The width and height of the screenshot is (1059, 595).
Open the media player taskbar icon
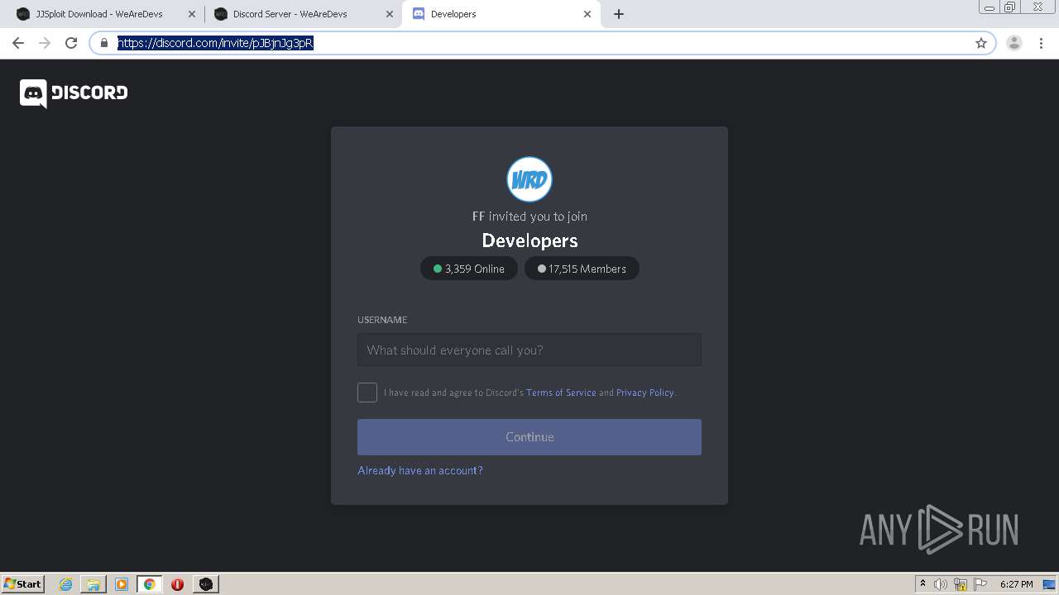122,584
